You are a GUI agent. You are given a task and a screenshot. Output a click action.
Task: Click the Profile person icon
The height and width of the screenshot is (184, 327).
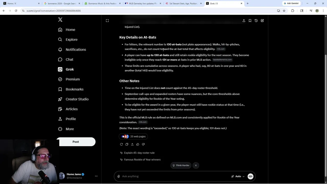point(60,119)
